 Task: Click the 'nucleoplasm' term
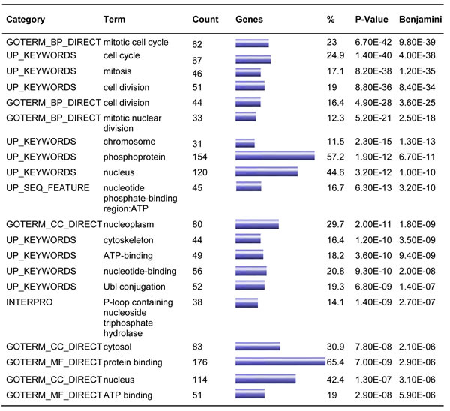(127, 224)
